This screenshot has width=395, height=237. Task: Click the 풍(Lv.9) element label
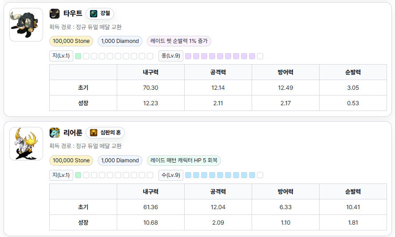pos(171,56)
